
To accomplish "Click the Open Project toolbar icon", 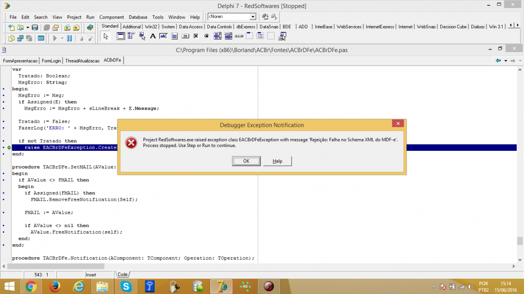I will [55, 27].
